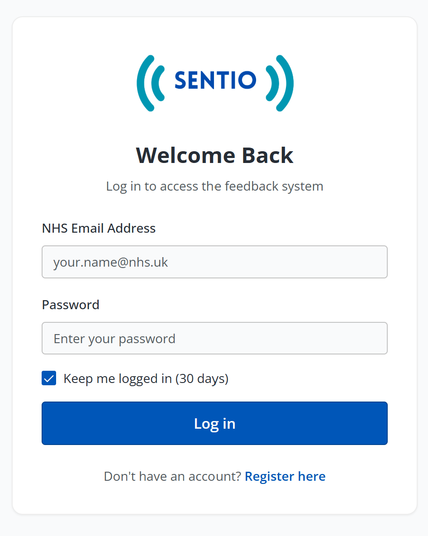Image resolution: width=428 pixels, height=536 pixels.
Task: Click the Welcome Back heading
Action: [214, 155]
